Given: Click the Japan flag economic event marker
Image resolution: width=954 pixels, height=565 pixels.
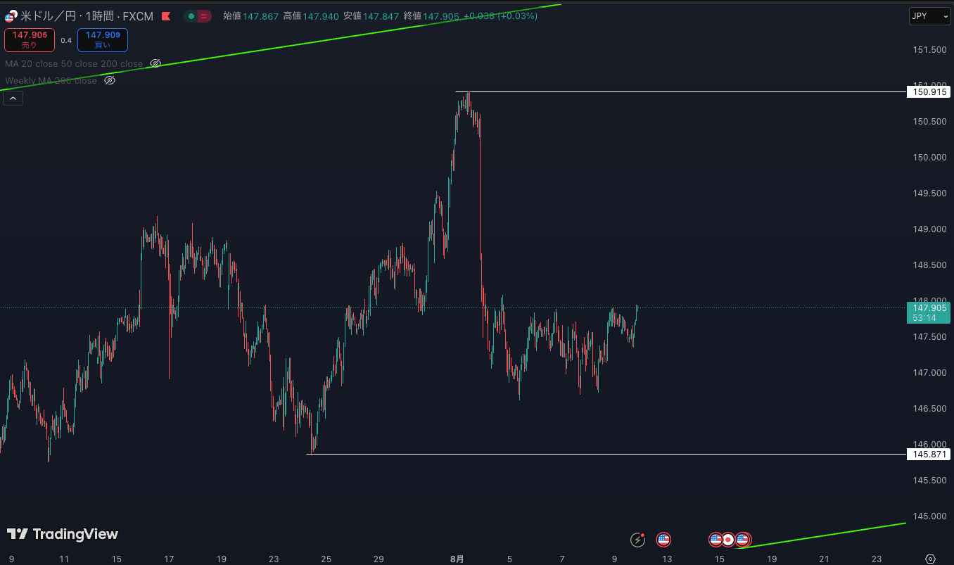Looking at the screenshot, I should tap(729, 540).
